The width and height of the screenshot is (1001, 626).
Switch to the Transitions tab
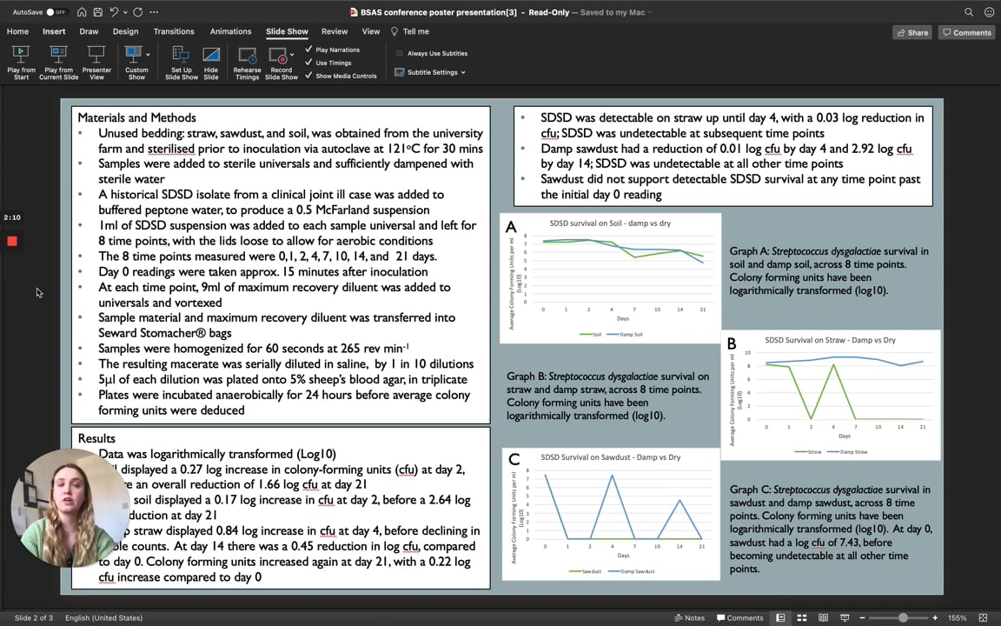coord(174,31)
